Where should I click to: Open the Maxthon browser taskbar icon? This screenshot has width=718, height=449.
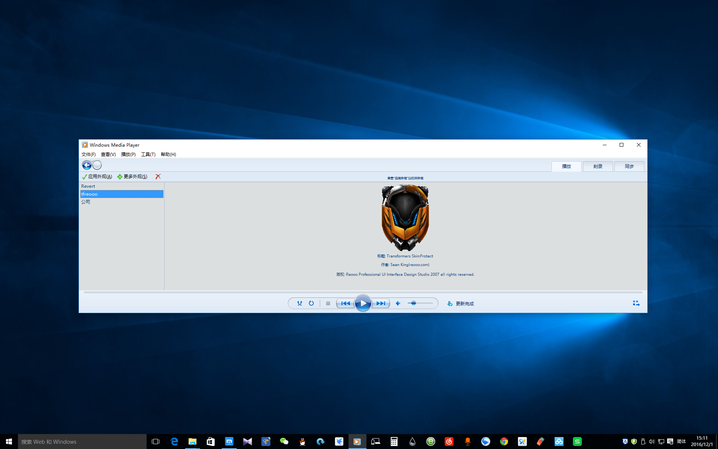point(229,442)
